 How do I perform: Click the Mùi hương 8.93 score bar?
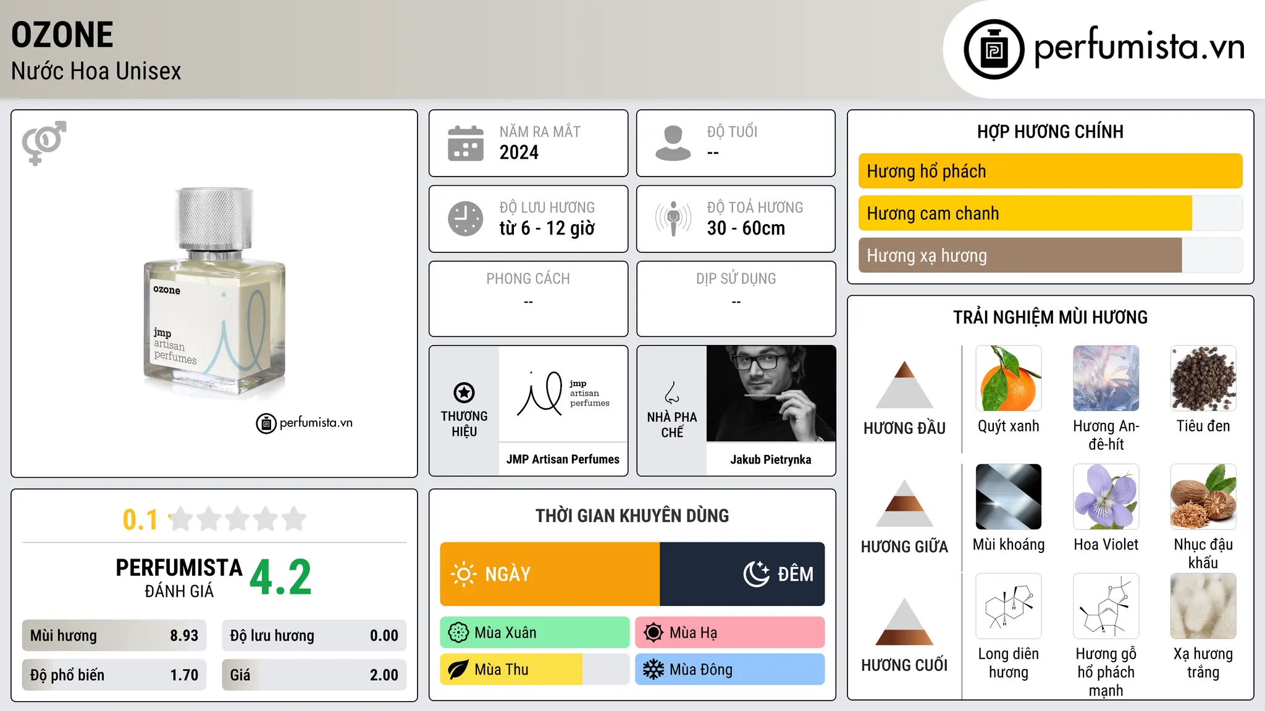114,635
